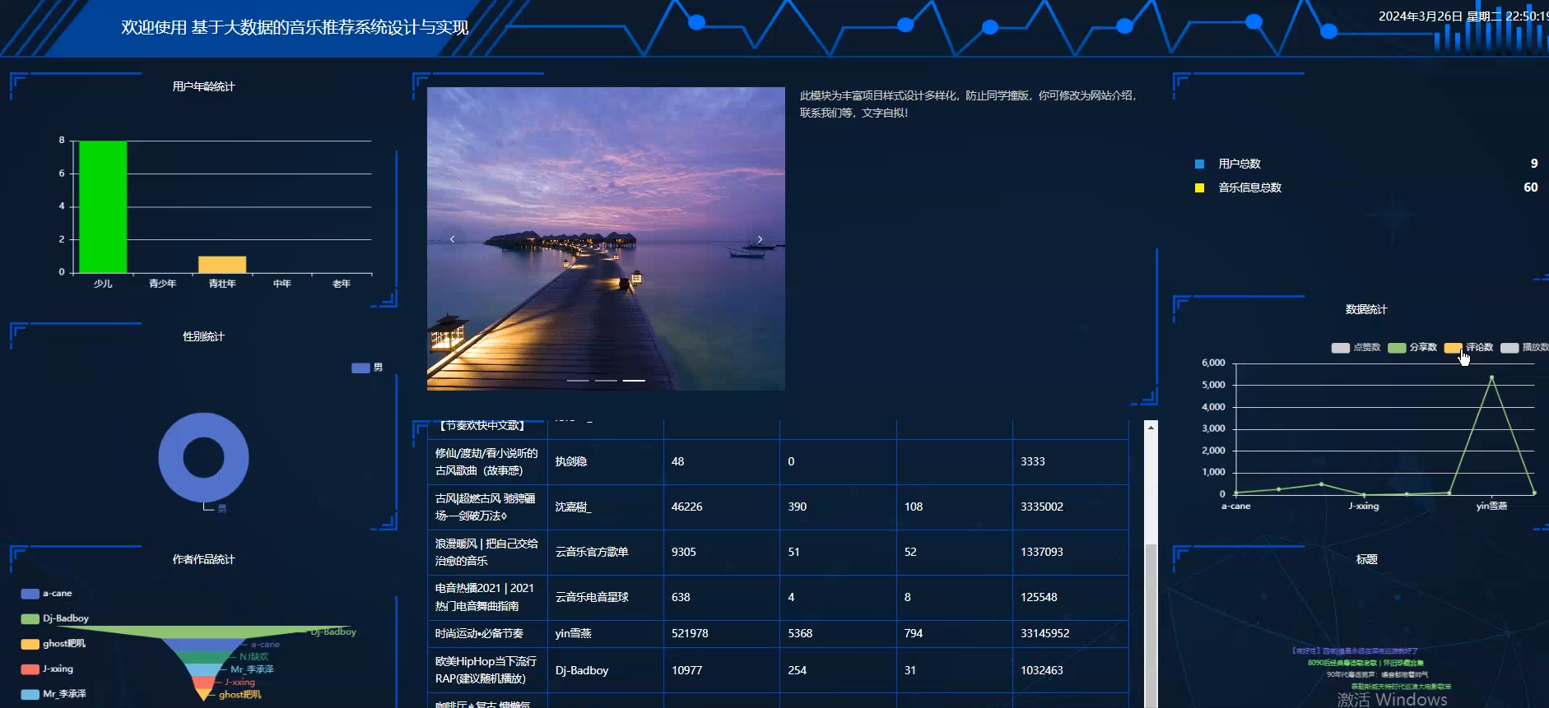
Task: Click the orange 青壮年 bar
Action: pyautogui.click(x=222, y=264)
